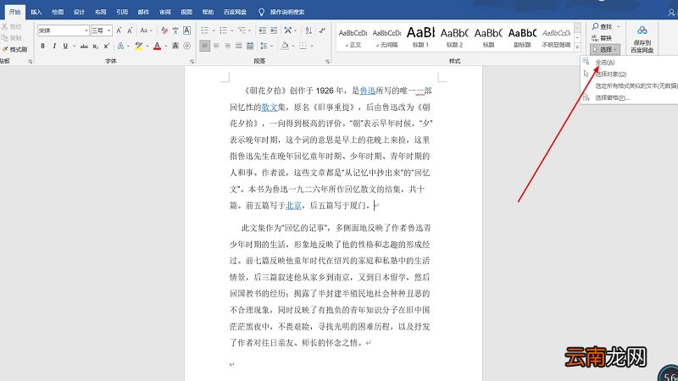
Task: Click the enclosed character icon
Action: pos(186,46)
